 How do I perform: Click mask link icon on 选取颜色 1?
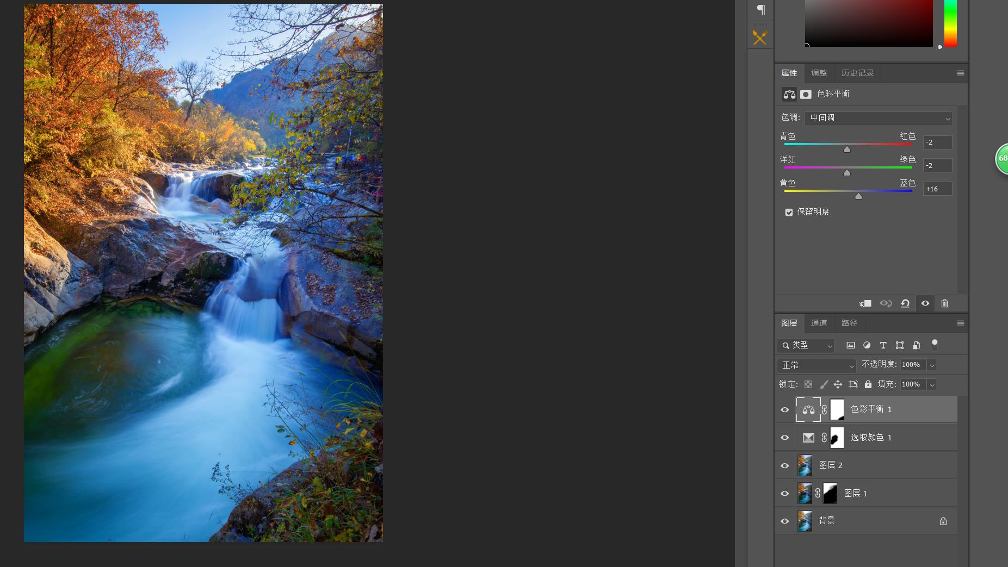[x=824, y=438]
